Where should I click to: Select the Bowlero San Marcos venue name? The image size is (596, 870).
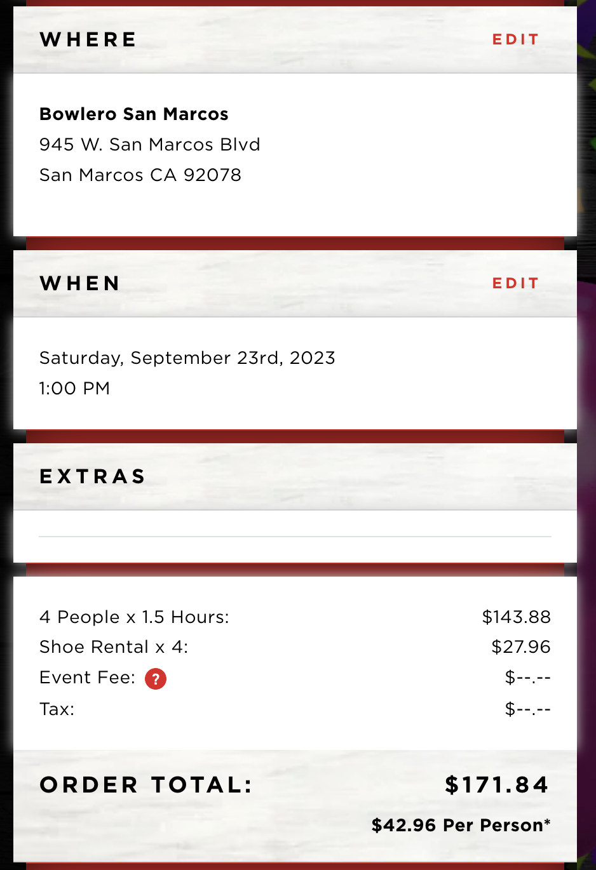coord(134,114)
